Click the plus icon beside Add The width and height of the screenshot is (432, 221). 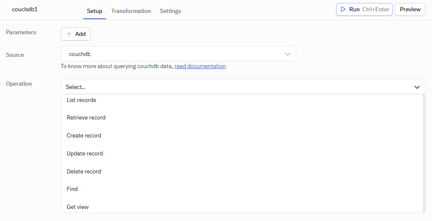tap(69, 34)
